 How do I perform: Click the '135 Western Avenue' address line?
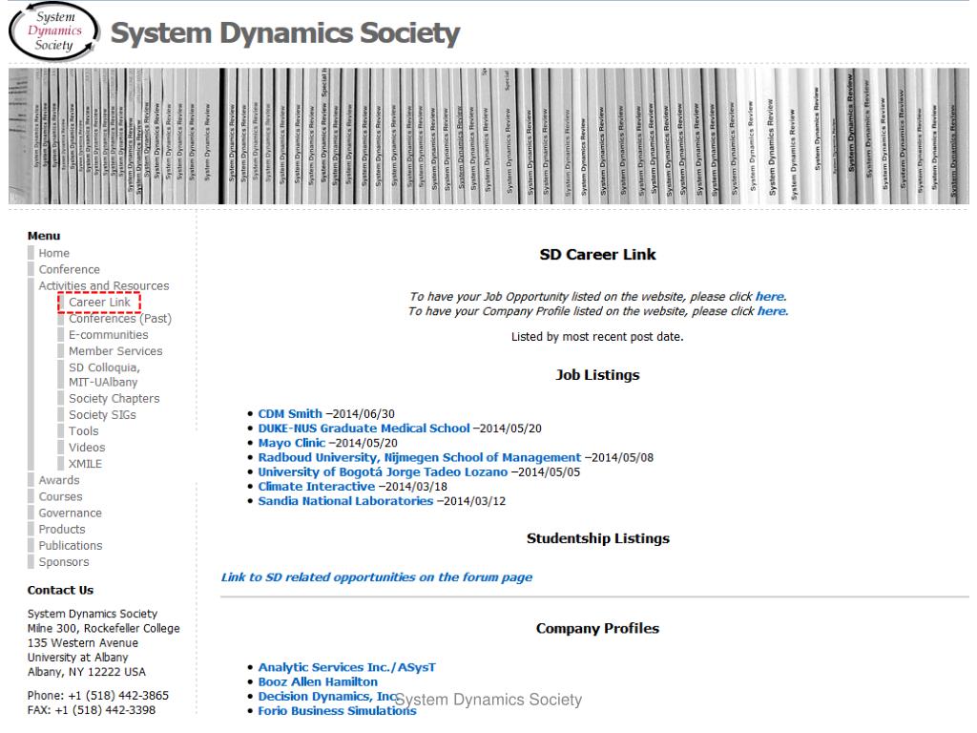click(x=83, y=642)
